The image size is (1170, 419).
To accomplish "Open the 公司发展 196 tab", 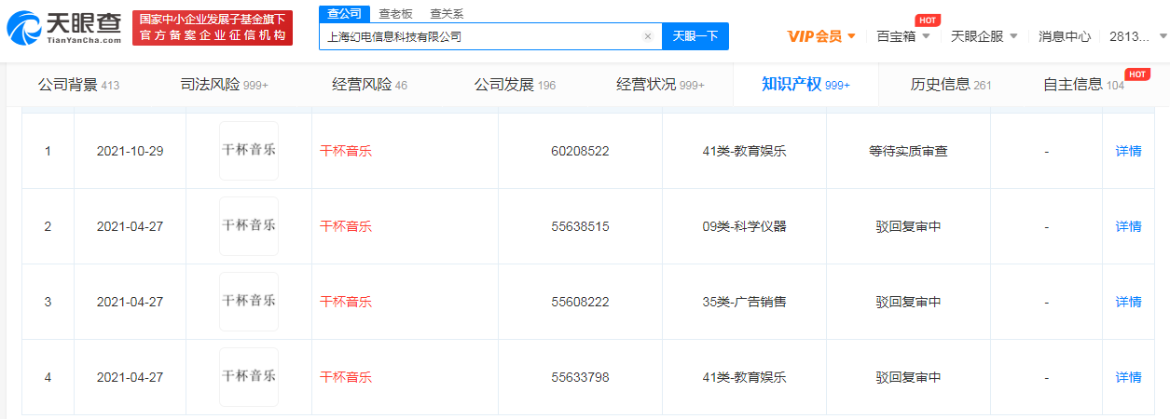I will [x=515, y=85].
